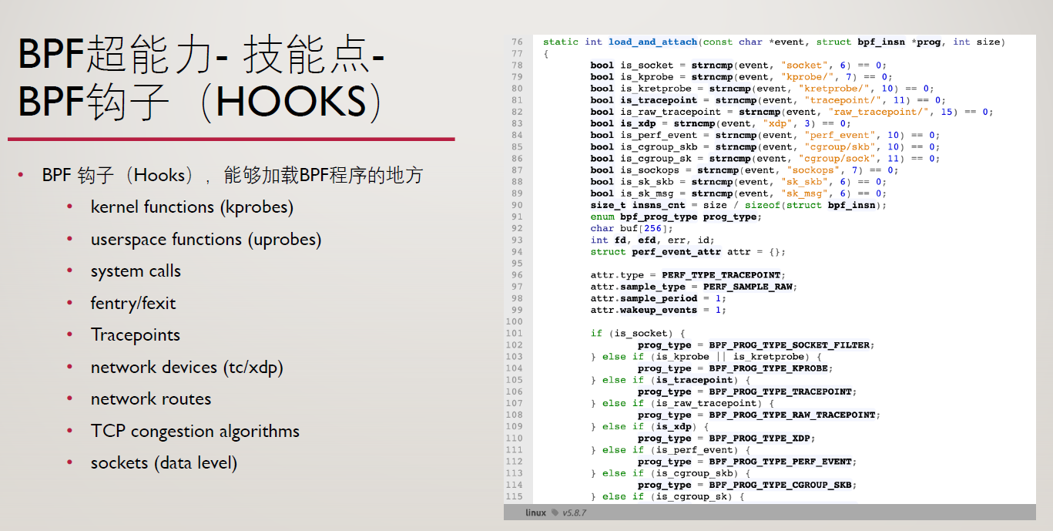Select line number 101 in code gutter

tap(514, 334)
